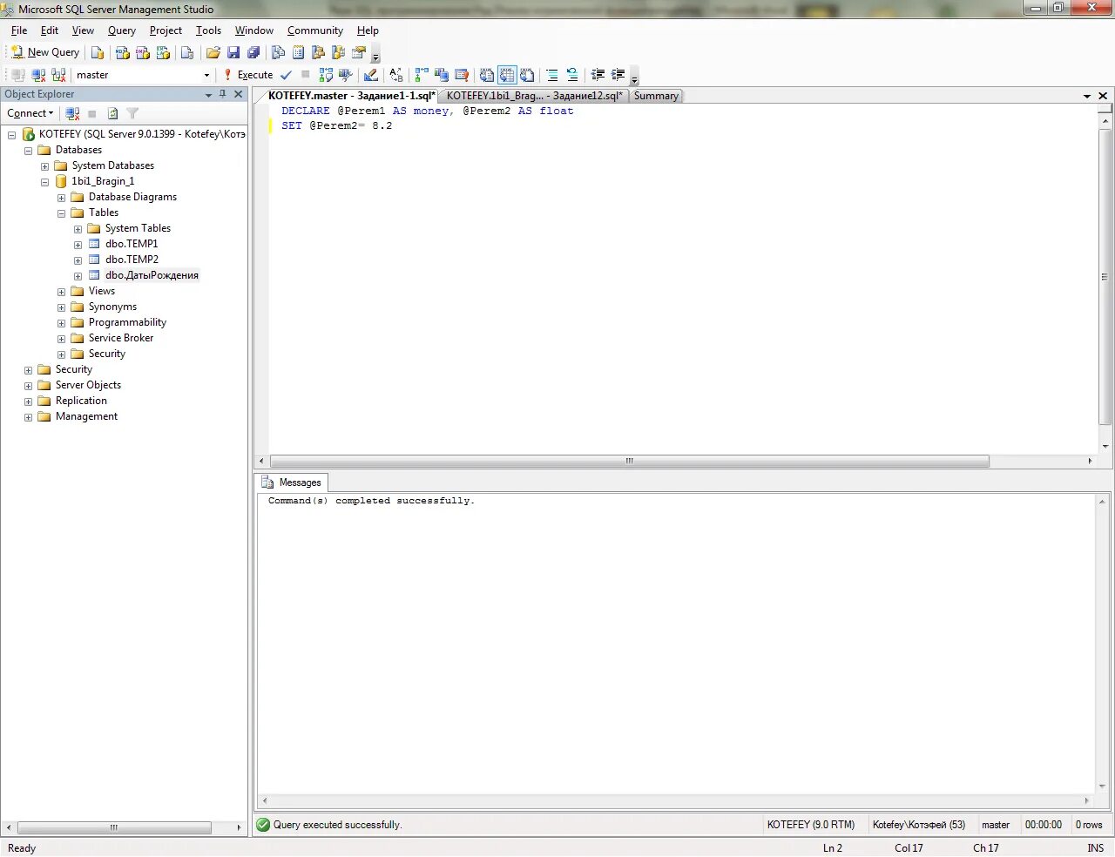Open the File menu

coord(19,30)
